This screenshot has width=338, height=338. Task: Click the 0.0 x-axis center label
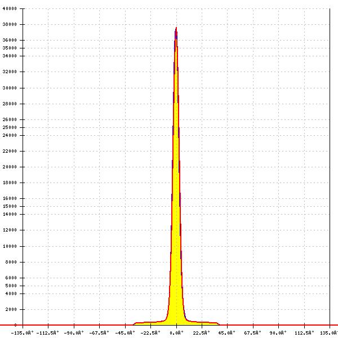point(176,333)
